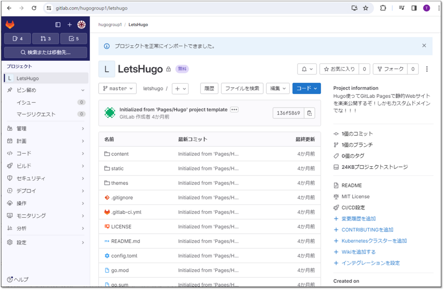Image resolution: width=444 pixels, height=290 pixels.
Task: Expand the コード sidebar menu
Action: pyautogui.click(x=46, y=153)
